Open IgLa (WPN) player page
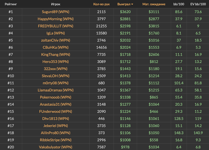Screen dimensions: 209x150 56,33
